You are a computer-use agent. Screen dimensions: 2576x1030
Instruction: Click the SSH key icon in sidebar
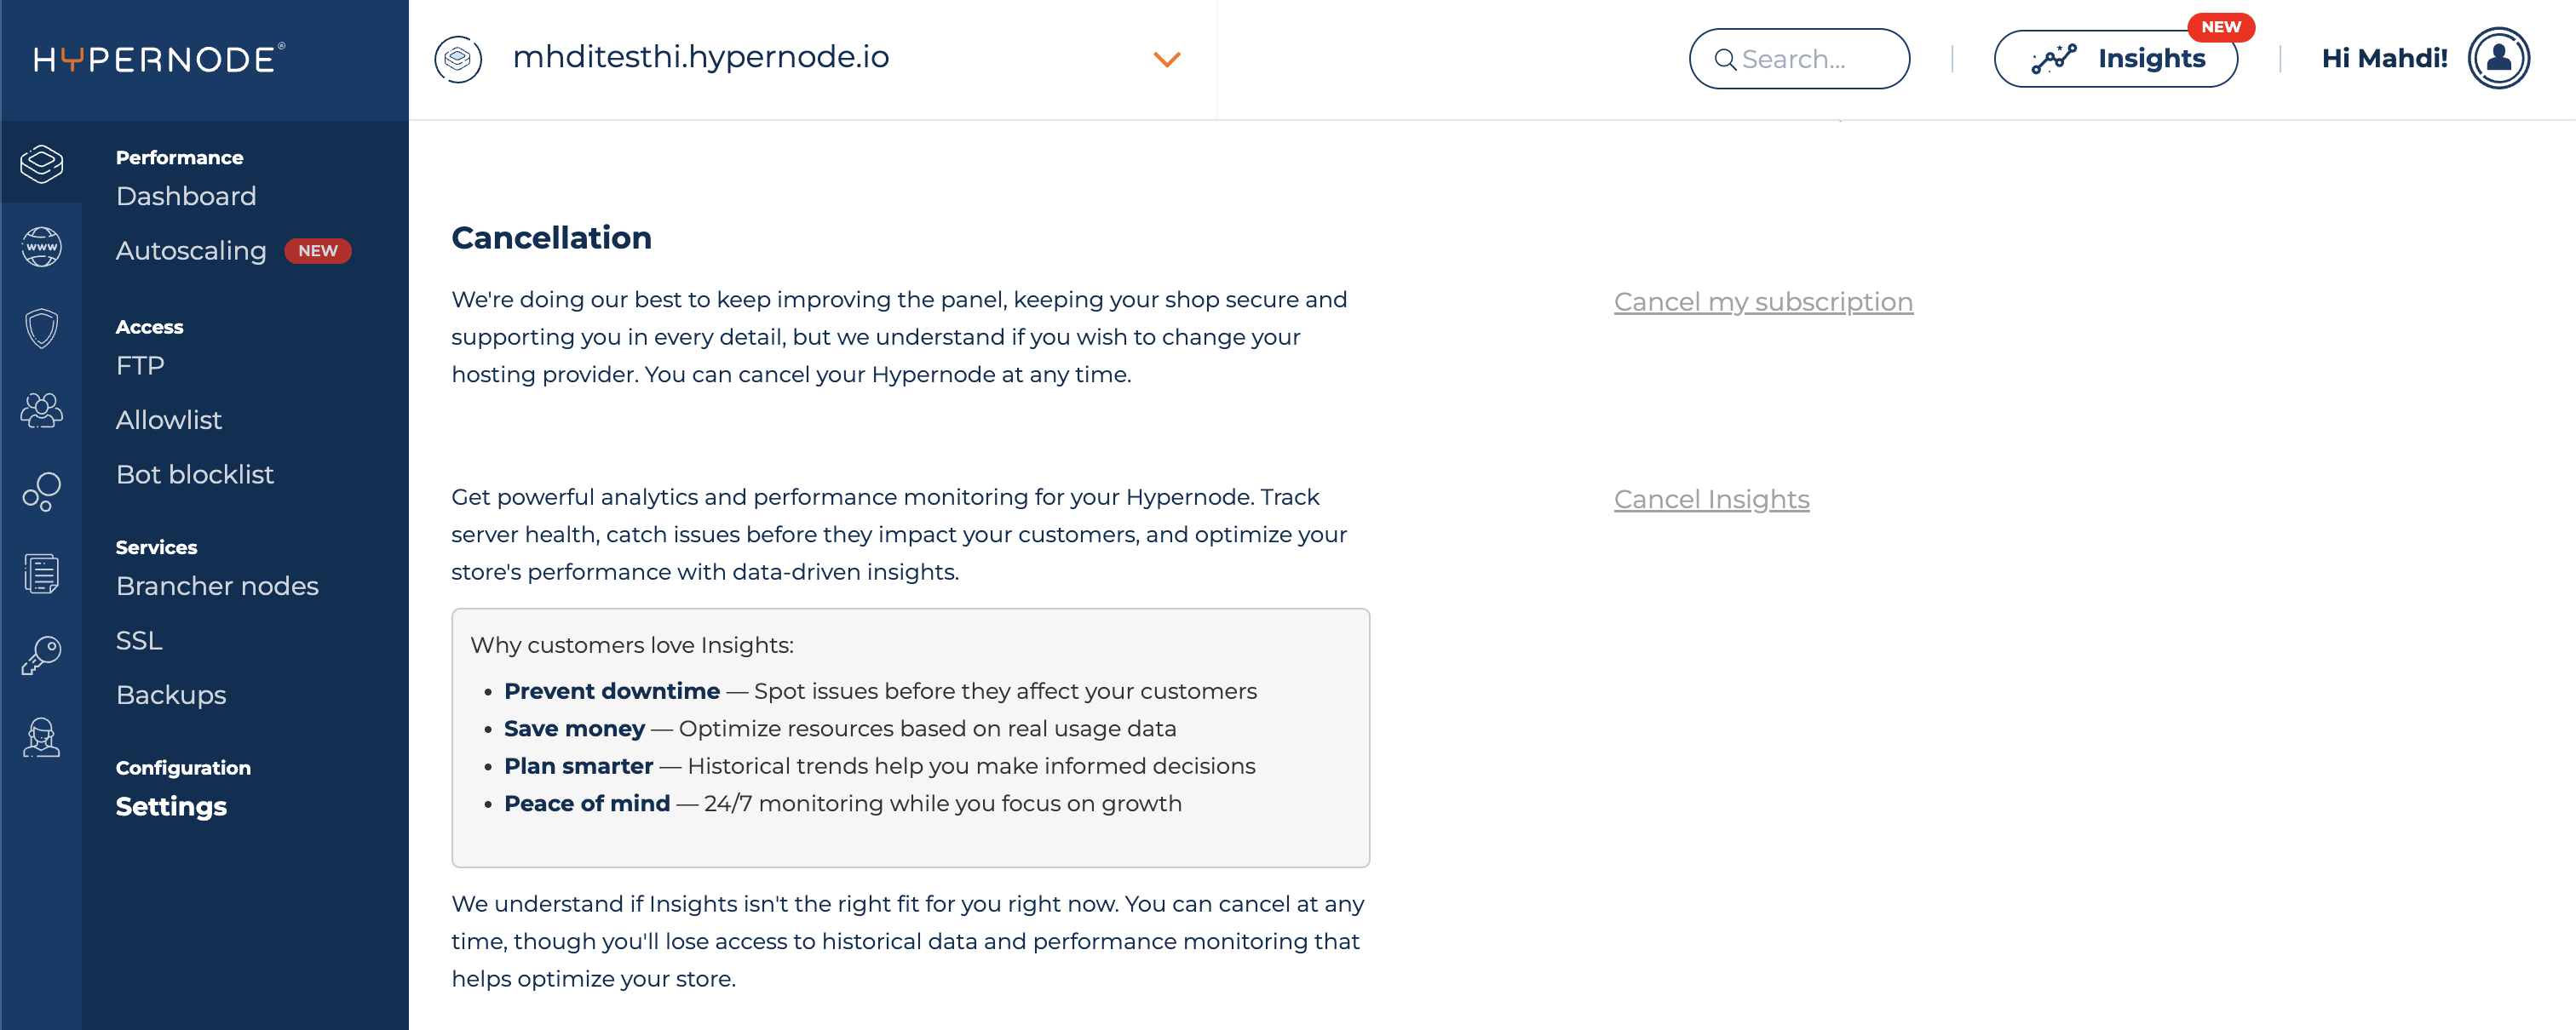click(x=41, y=655)
